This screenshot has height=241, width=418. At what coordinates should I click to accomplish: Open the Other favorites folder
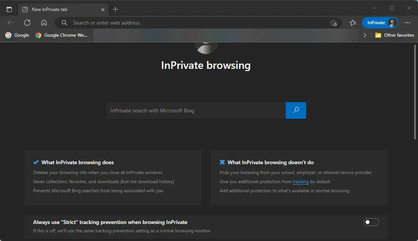395,35
